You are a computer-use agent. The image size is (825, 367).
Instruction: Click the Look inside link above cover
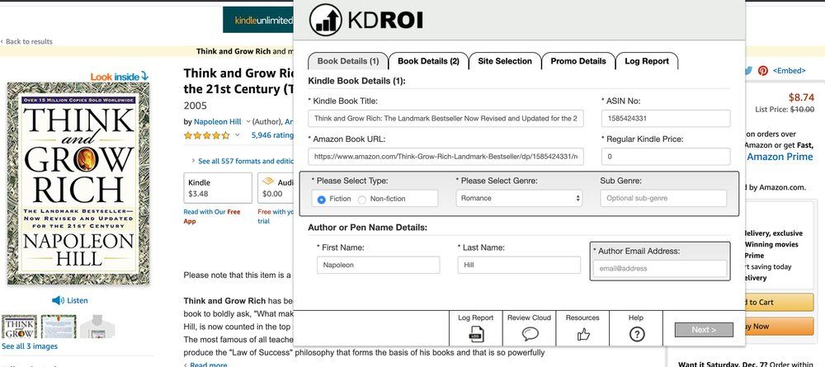coord(120,77)
